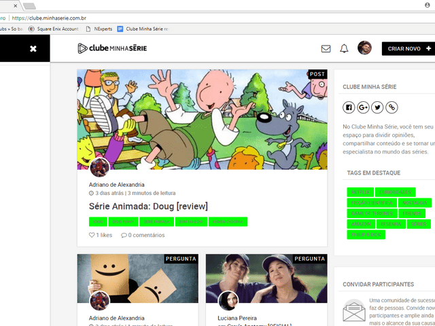Click Adriano's avatar on the paper bag question card
Viewport: 435px width, 326px height.
[x=99, y=300]
